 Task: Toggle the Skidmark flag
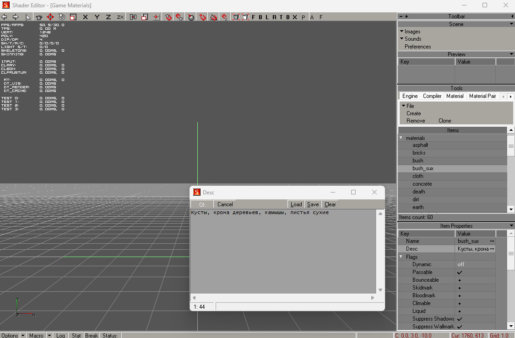(460, 288)
